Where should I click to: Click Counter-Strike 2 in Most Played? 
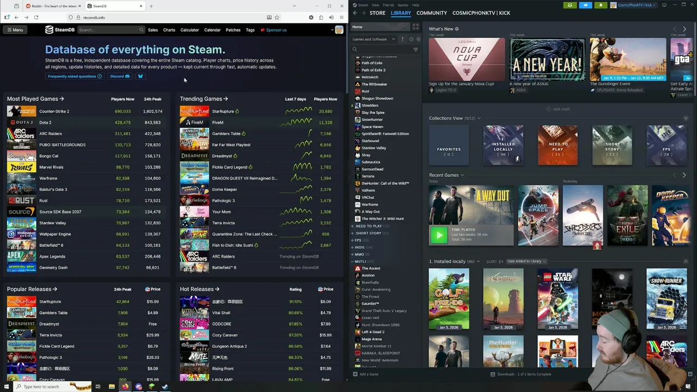point(54,111)
